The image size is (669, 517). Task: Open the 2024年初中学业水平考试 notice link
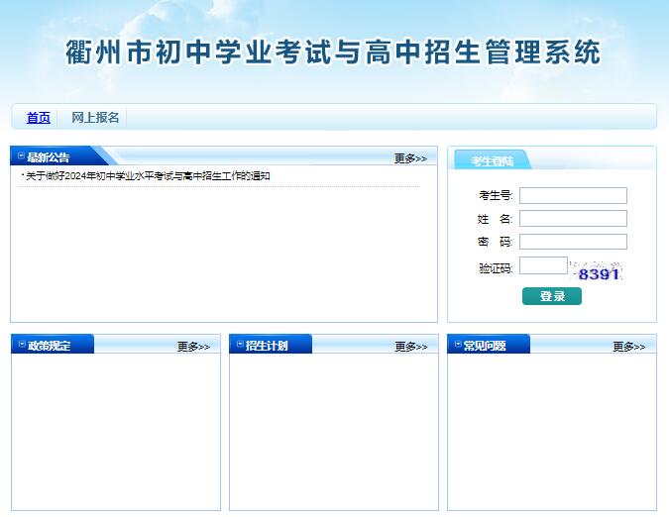tap(148, 176)
